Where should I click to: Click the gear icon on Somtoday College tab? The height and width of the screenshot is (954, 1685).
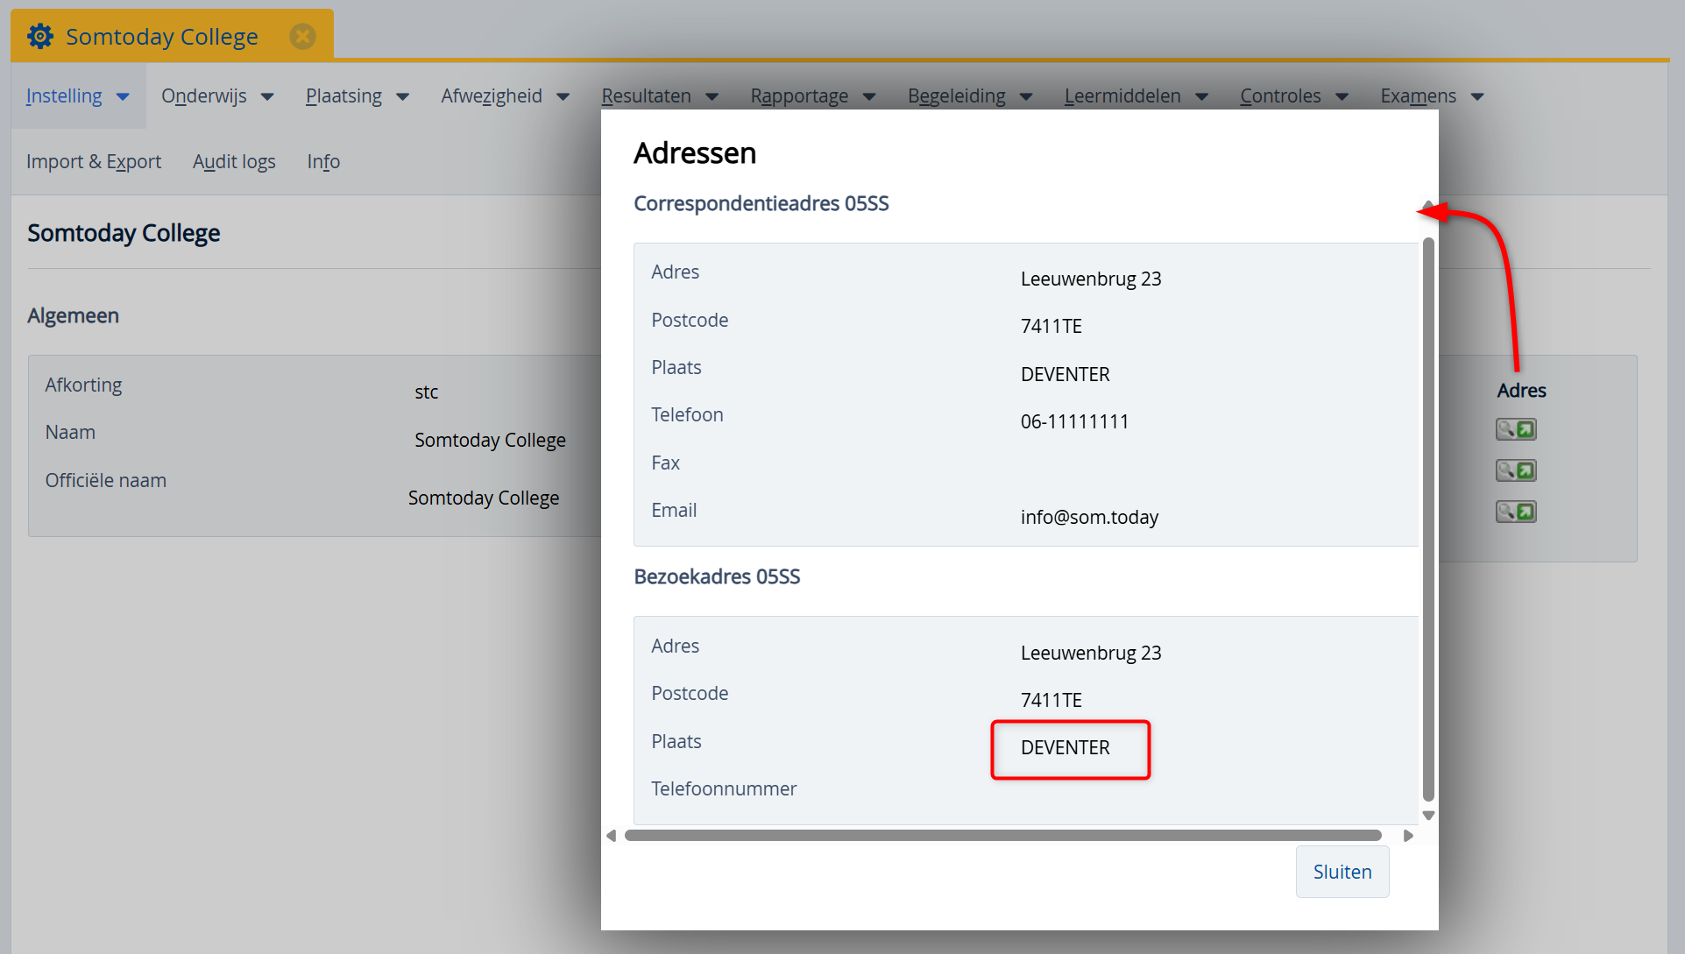coord(40,37)
